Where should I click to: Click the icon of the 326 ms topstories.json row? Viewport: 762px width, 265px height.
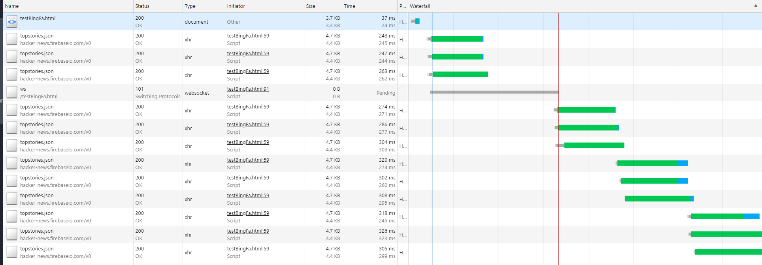[x=12, y=235]
